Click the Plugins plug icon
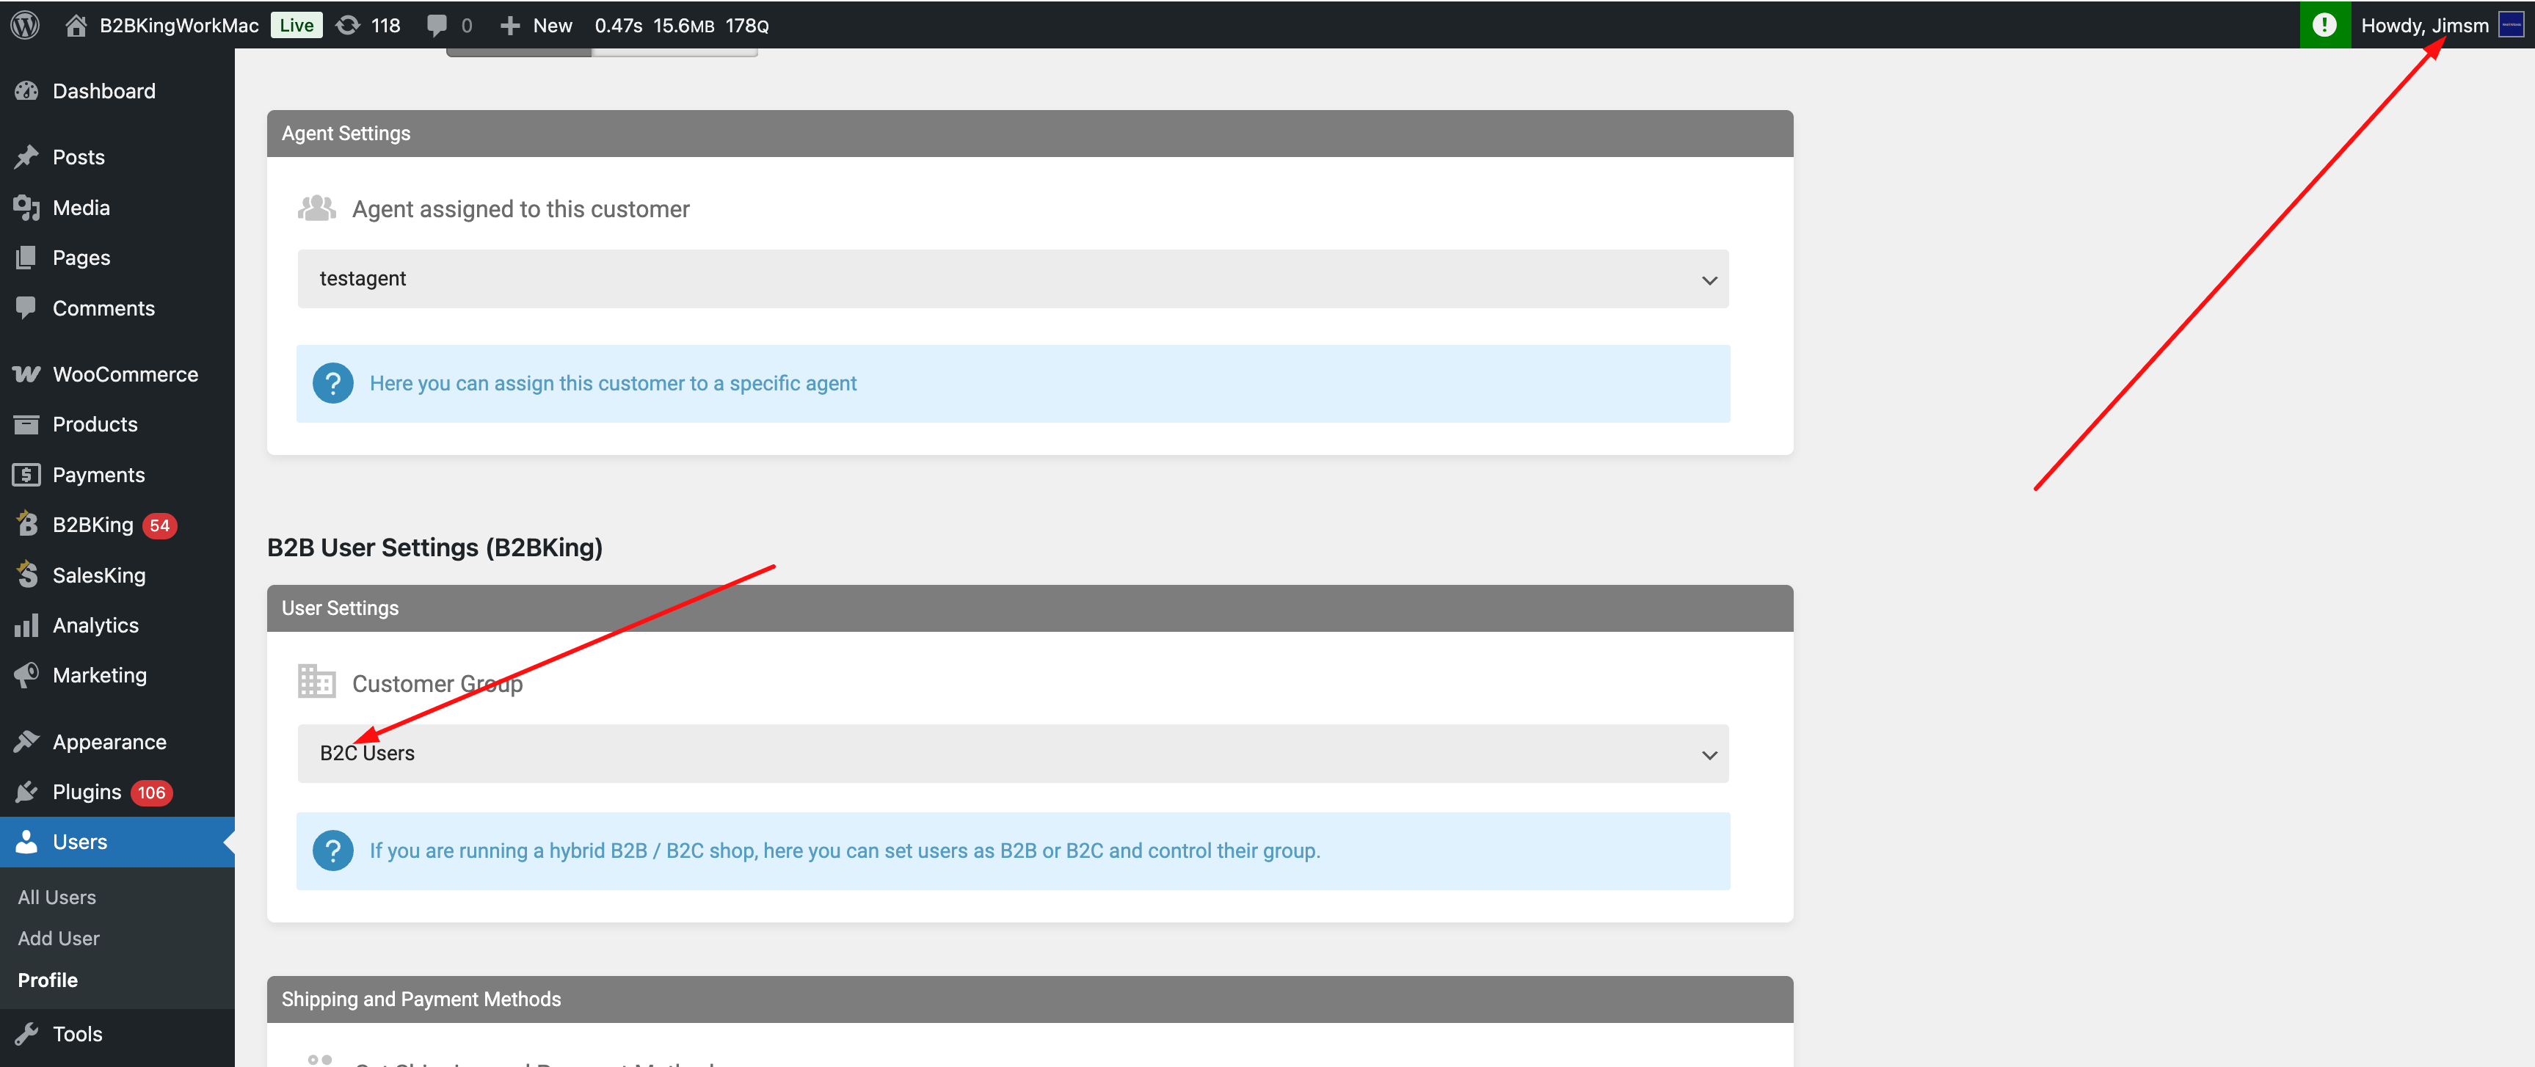 coord(26,791)
